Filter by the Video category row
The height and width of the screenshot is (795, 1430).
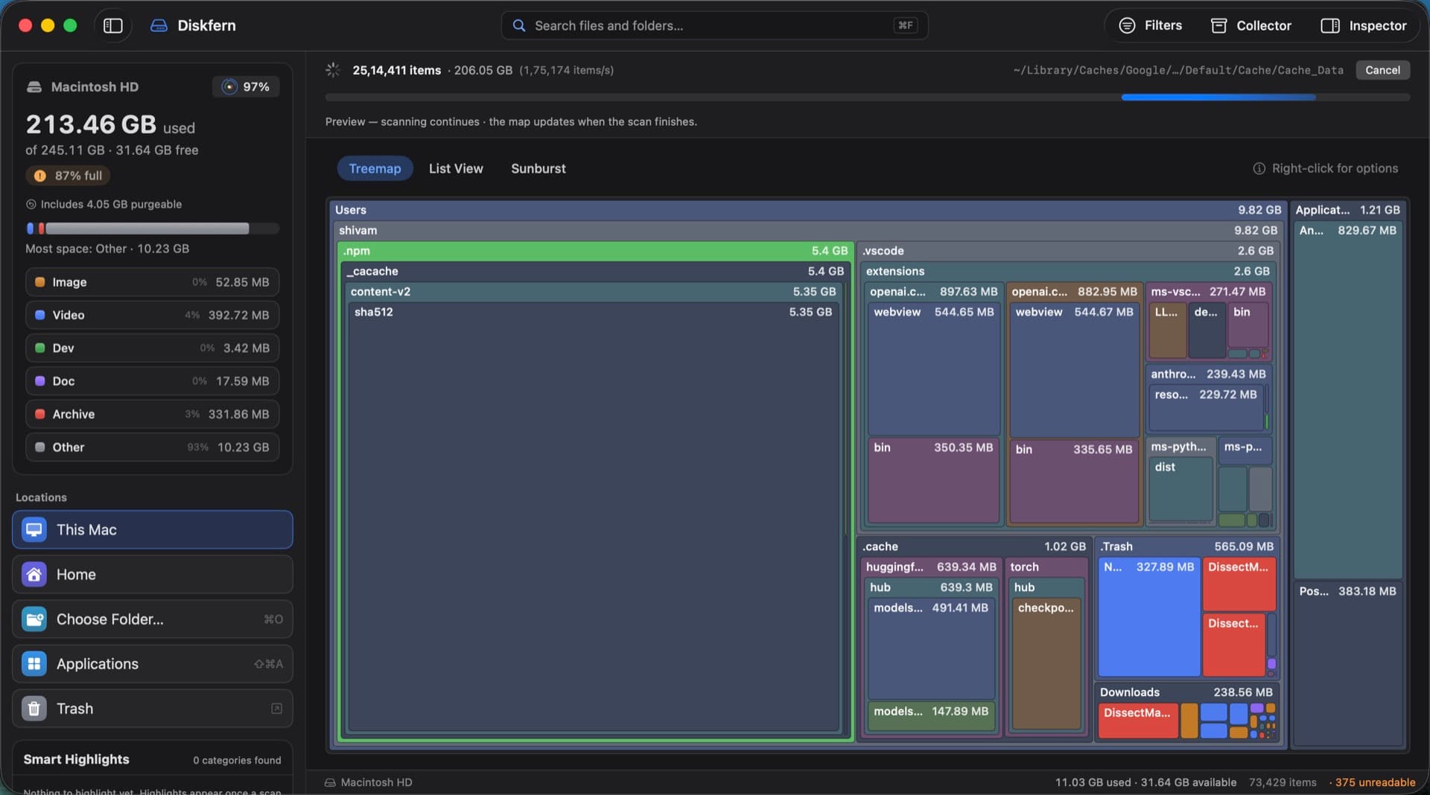click(153, 315)
